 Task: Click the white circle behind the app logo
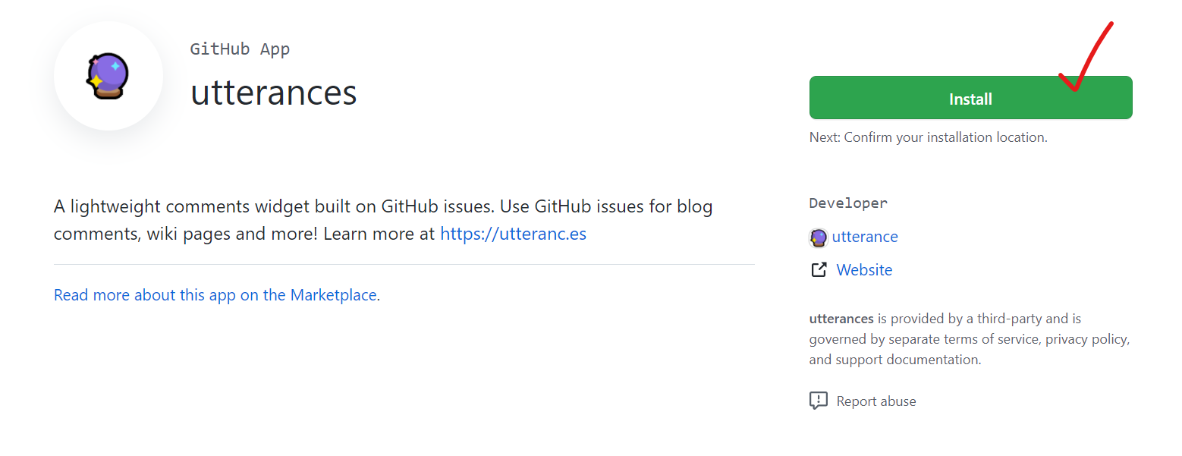(x=108, y=76)
